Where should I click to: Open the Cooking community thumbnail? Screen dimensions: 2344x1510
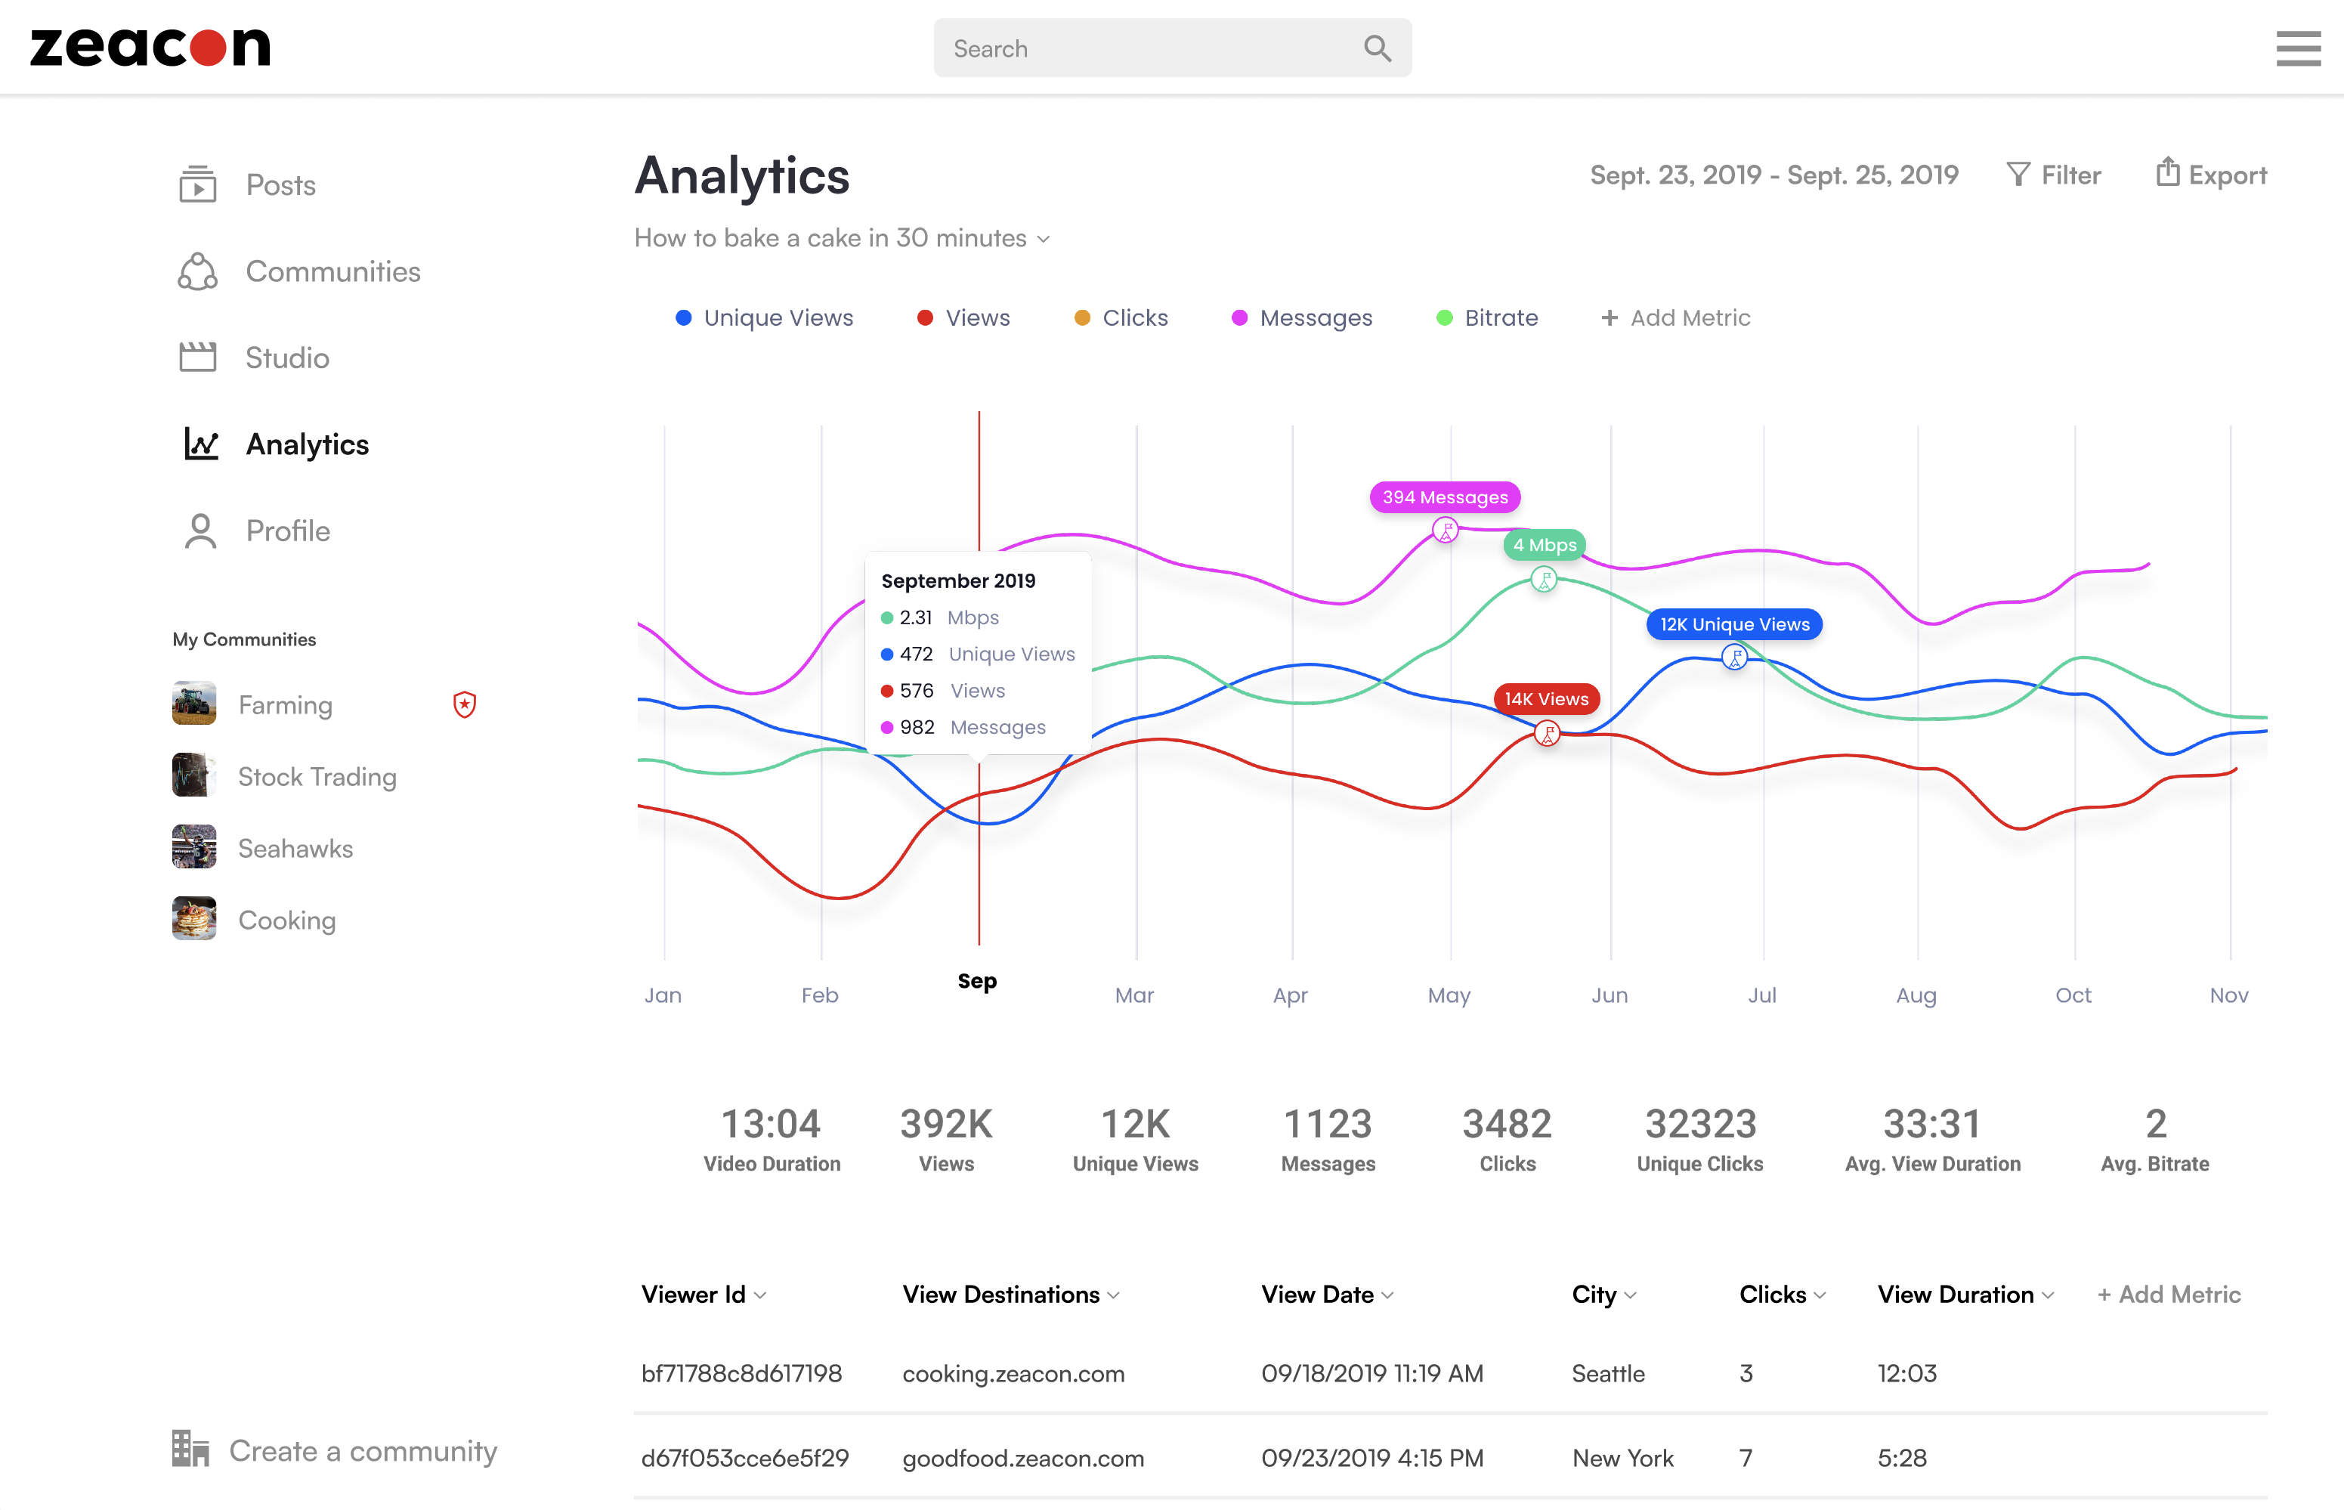coord(194,919)
